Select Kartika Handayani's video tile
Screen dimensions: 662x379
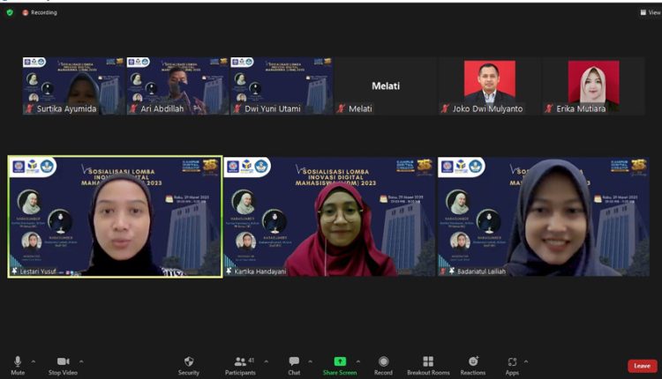[x=329, y=217]
